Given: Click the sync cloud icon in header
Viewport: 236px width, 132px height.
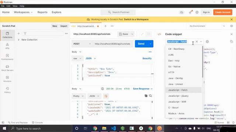Looking at the screenshot, I should [181, 12].
